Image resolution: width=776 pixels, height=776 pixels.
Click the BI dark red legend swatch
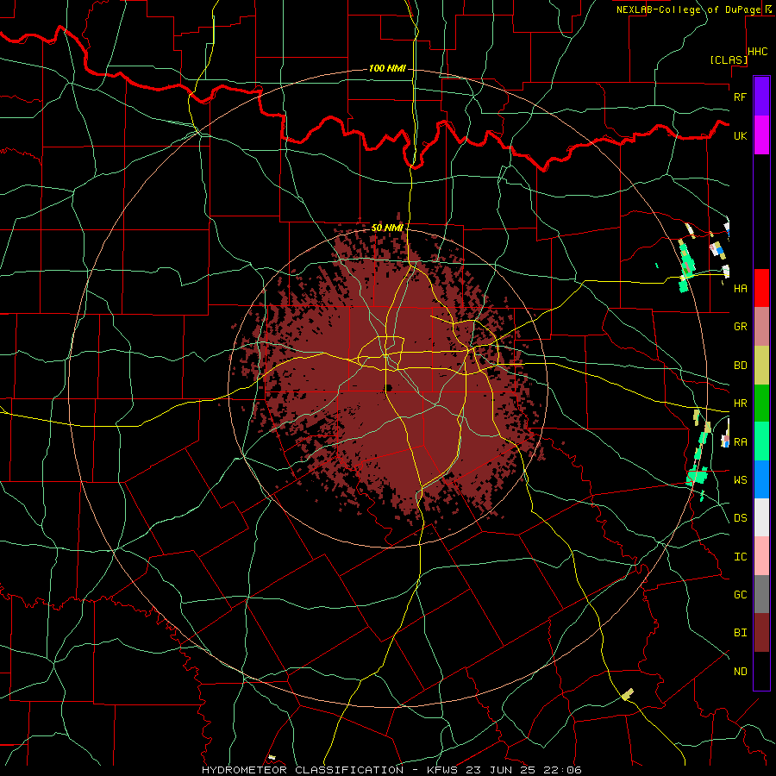click(761, 633)
